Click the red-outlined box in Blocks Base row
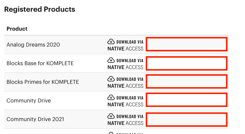 click(186, 63)
